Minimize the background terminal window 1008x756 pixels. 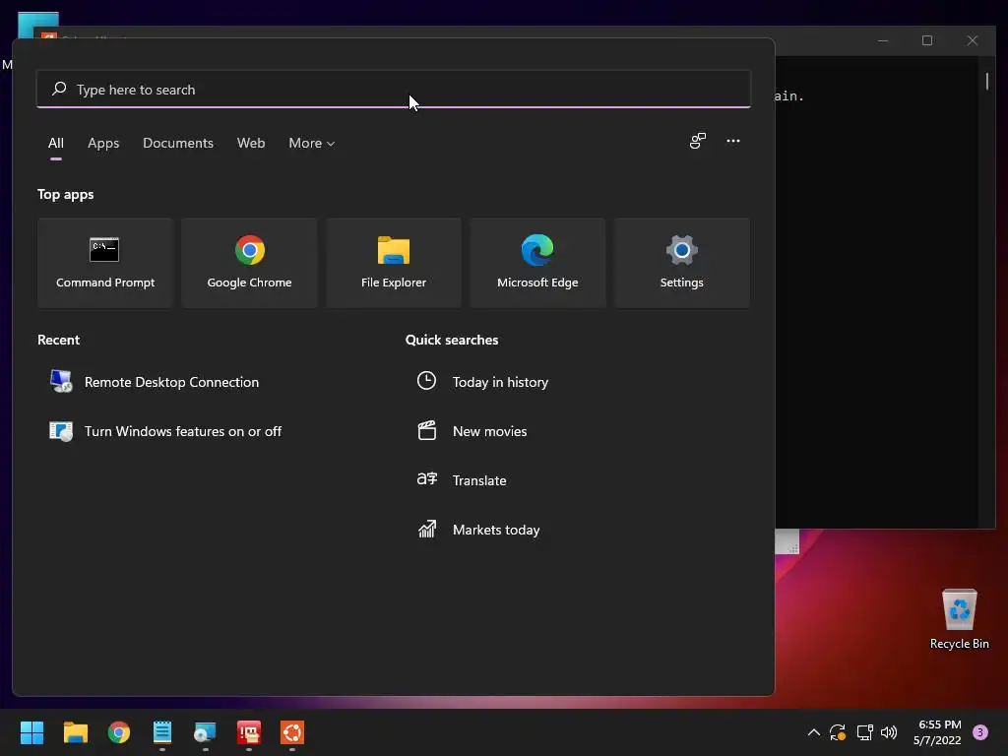pyautogui.click(x=883, y=40)
